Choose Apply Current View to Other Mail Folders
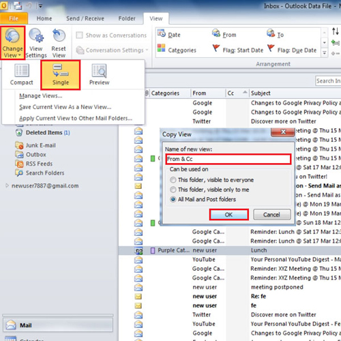This screenshot has height=341, width=341. (x=76, y=118)
